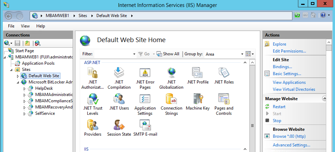Open the .NET Compilation feature
335x152 pixels.
point(119,78)
